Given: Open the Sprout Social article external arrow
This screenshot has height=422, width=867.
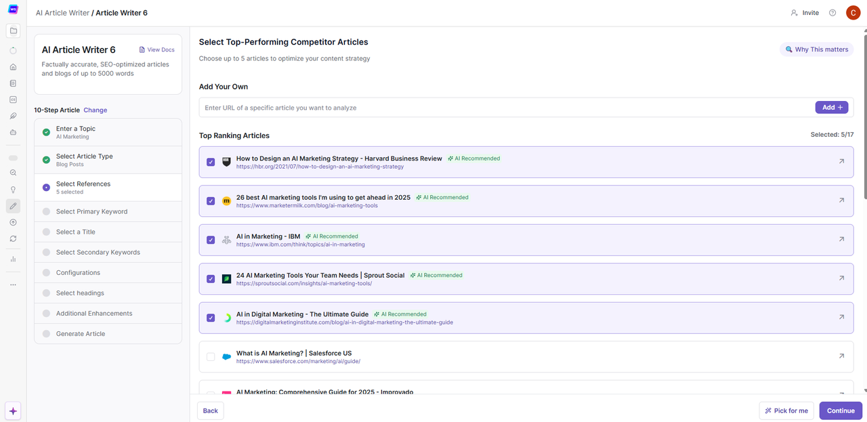Looking at the screenshot, I should [841, 278].
